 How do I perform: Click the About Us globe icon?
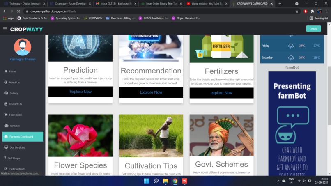click(x=6, y=82)
